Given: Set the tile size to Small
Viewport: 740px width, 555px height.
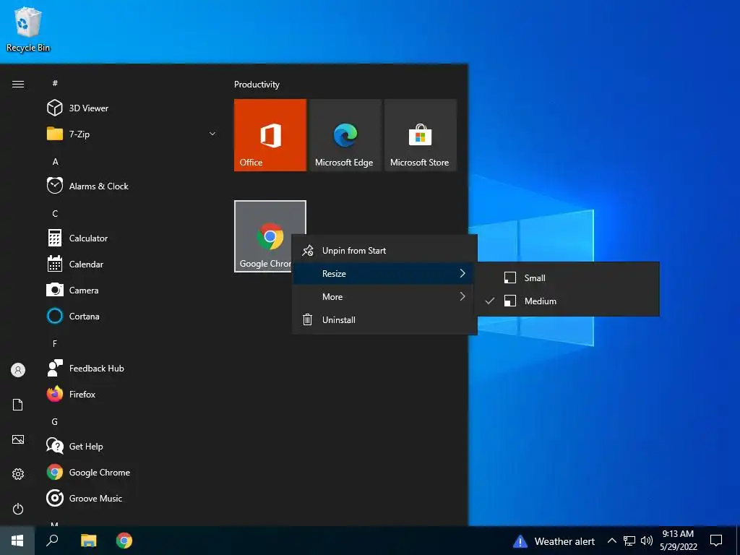Looking at the screenshot, I should 567,278.
